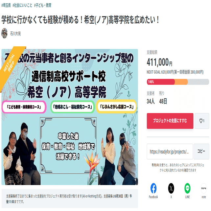Viewport: 211px width, 211px height.
Task: Click プロジェクトの支援にすすむ button
Action: click(x=170, y=121)
